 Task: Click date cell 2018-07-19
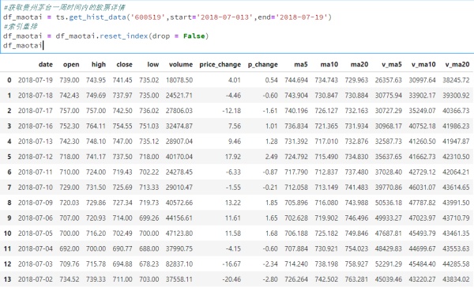(x=35, y=80)
